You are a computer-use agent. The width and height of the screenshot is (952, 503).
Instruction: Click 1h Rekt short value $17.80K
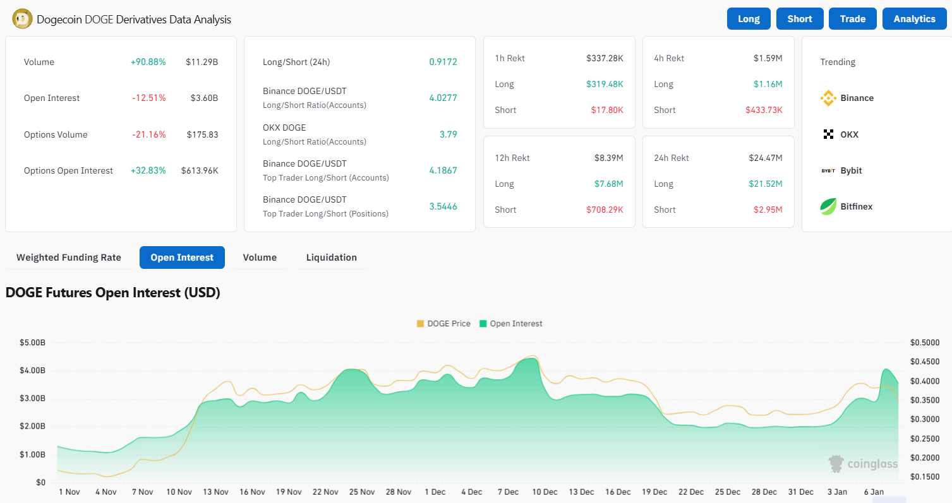click(607, 110)
